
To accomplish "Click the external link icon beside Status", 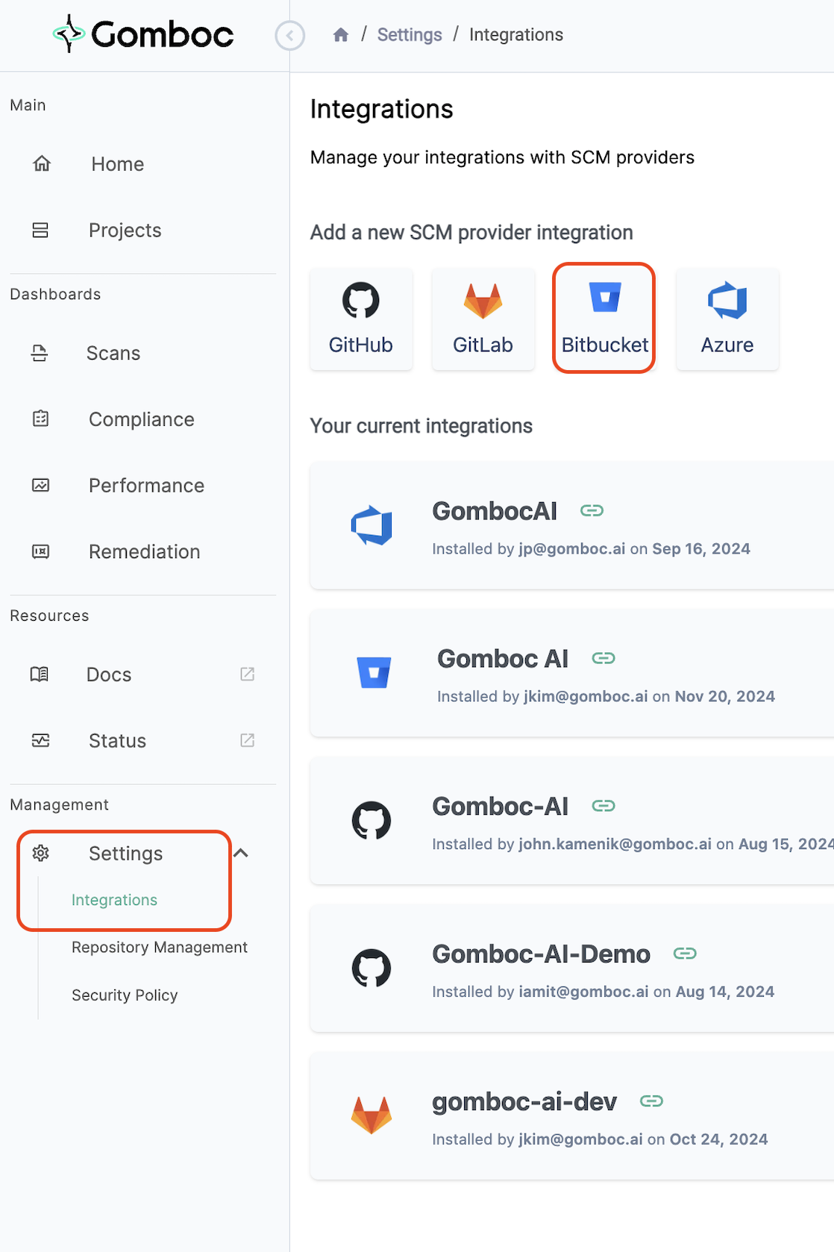I will coord(248,740).
